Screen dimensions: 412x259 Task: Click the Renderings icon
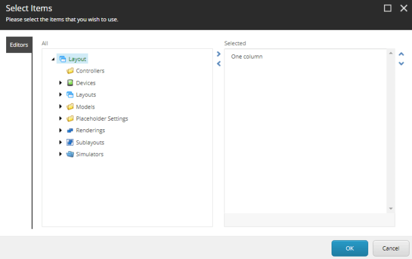click(x=70, y=130)
